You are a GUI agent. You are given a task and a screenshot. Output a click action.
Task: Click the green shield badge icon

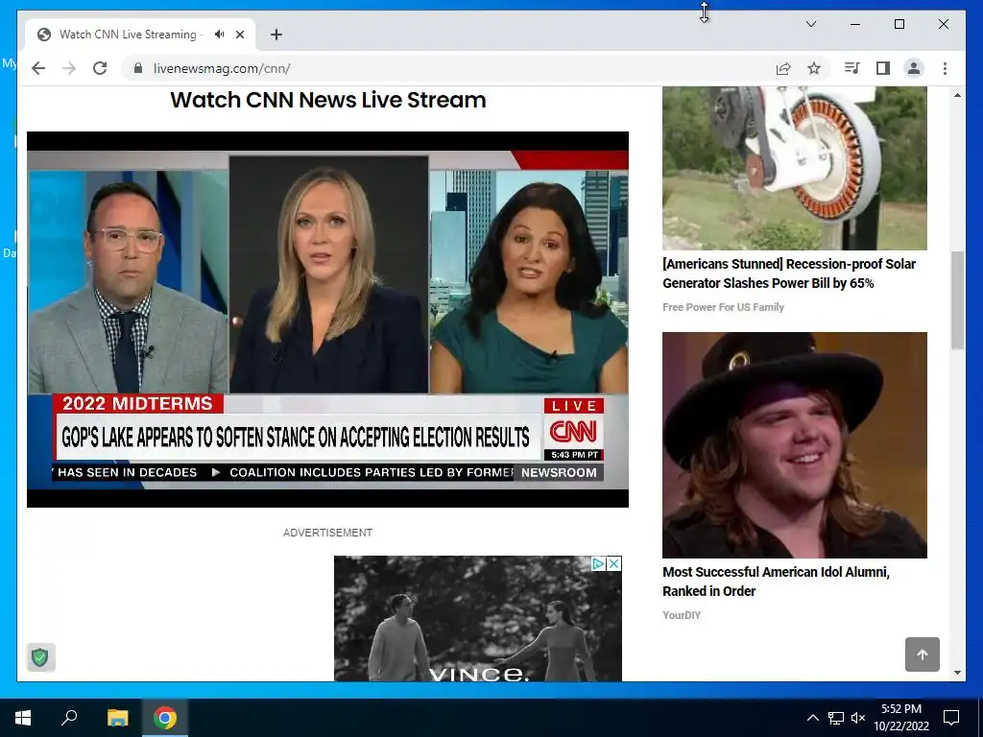coord(40,657)
